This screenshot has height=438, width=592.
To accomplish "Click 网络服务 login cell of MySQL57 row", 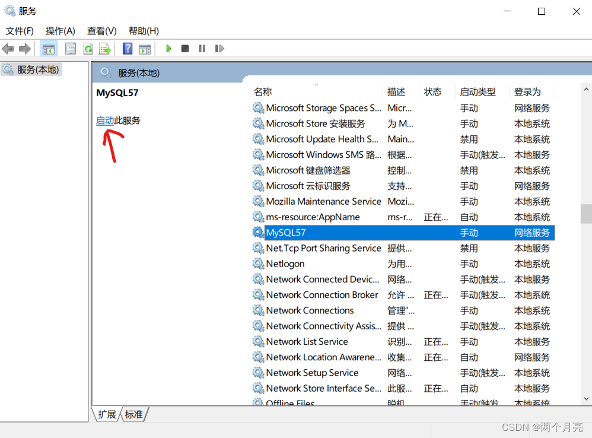I will point(532,233).
